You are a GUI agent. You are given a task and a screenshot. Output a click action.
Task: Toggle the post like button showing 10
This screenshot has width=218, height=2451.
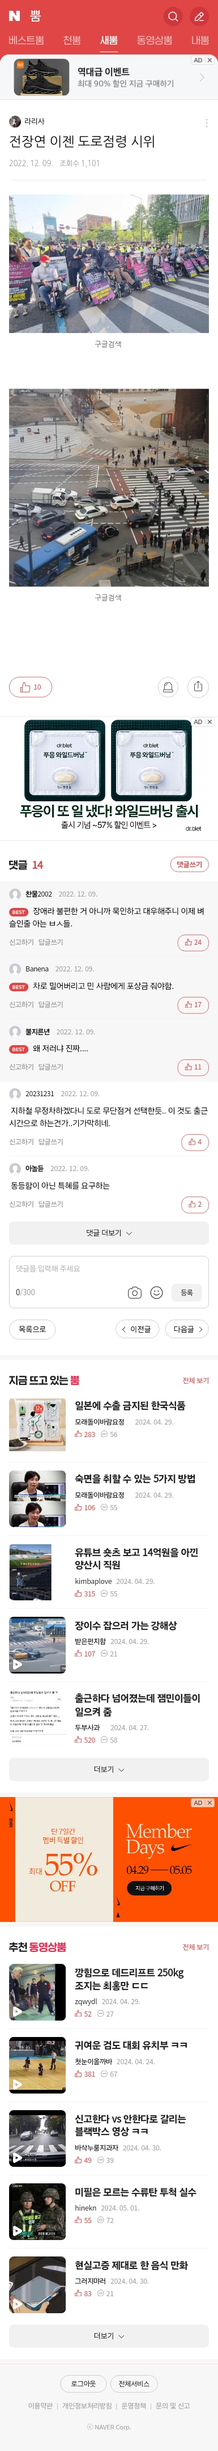point(31,687)
